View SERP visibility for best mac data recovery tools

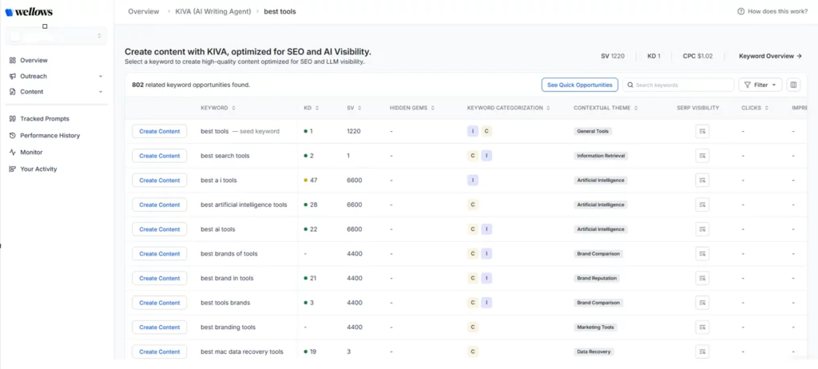coord(702,352)
